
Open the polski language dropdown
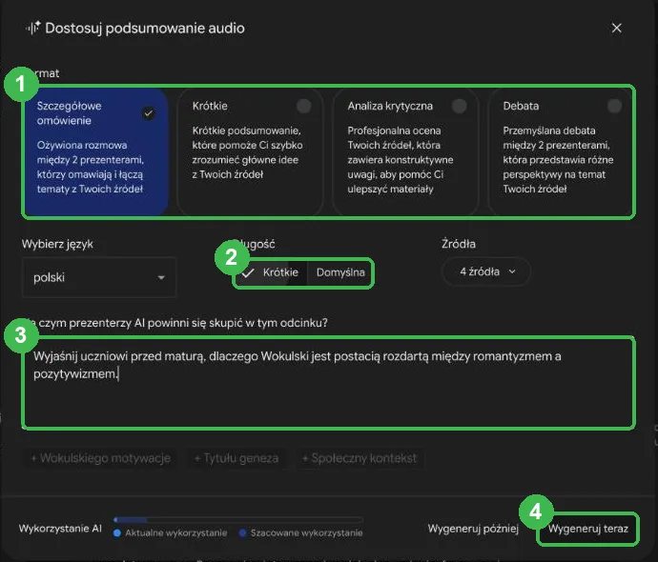tap(99, 277)
